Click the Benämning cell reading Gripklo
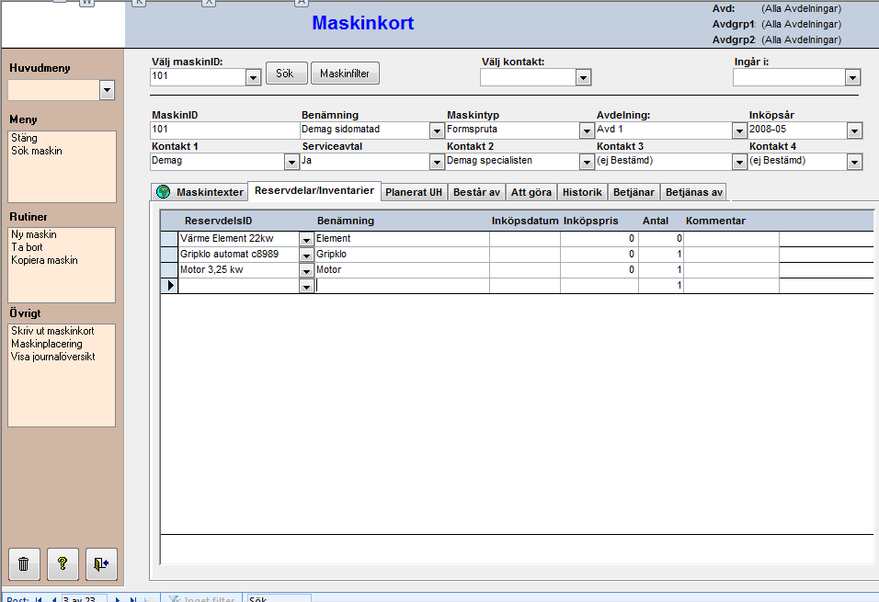Screen dimensions: 879x602 (402, 255)
